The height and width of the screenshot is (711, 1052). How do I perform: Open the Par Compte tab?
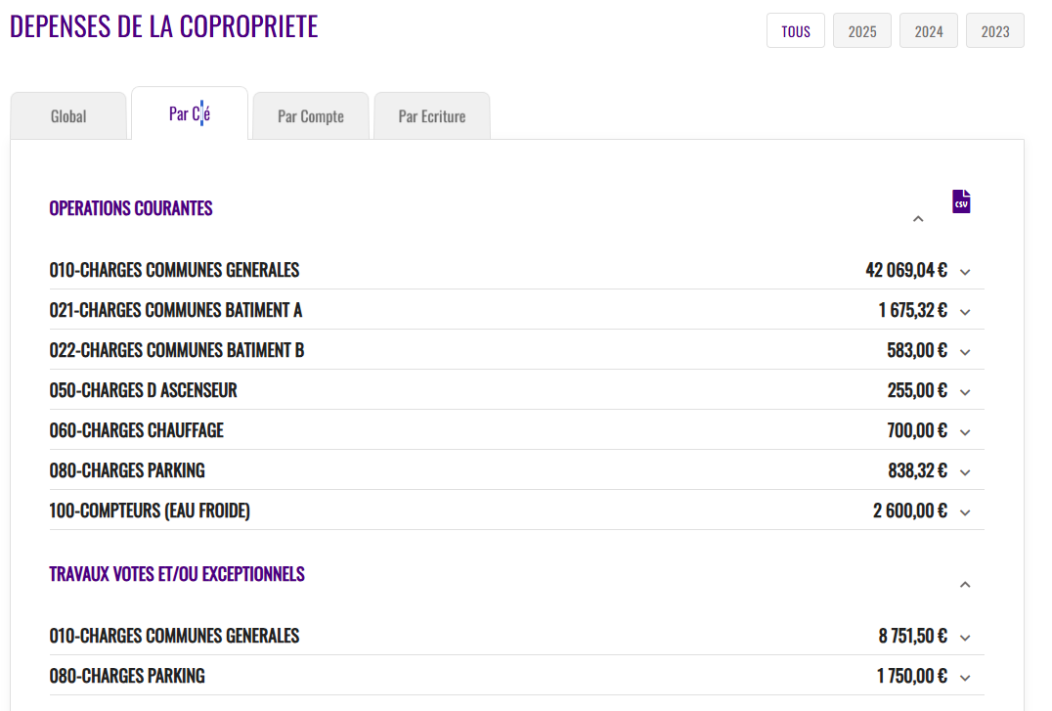pyautogui.click(x=311, y=116)
